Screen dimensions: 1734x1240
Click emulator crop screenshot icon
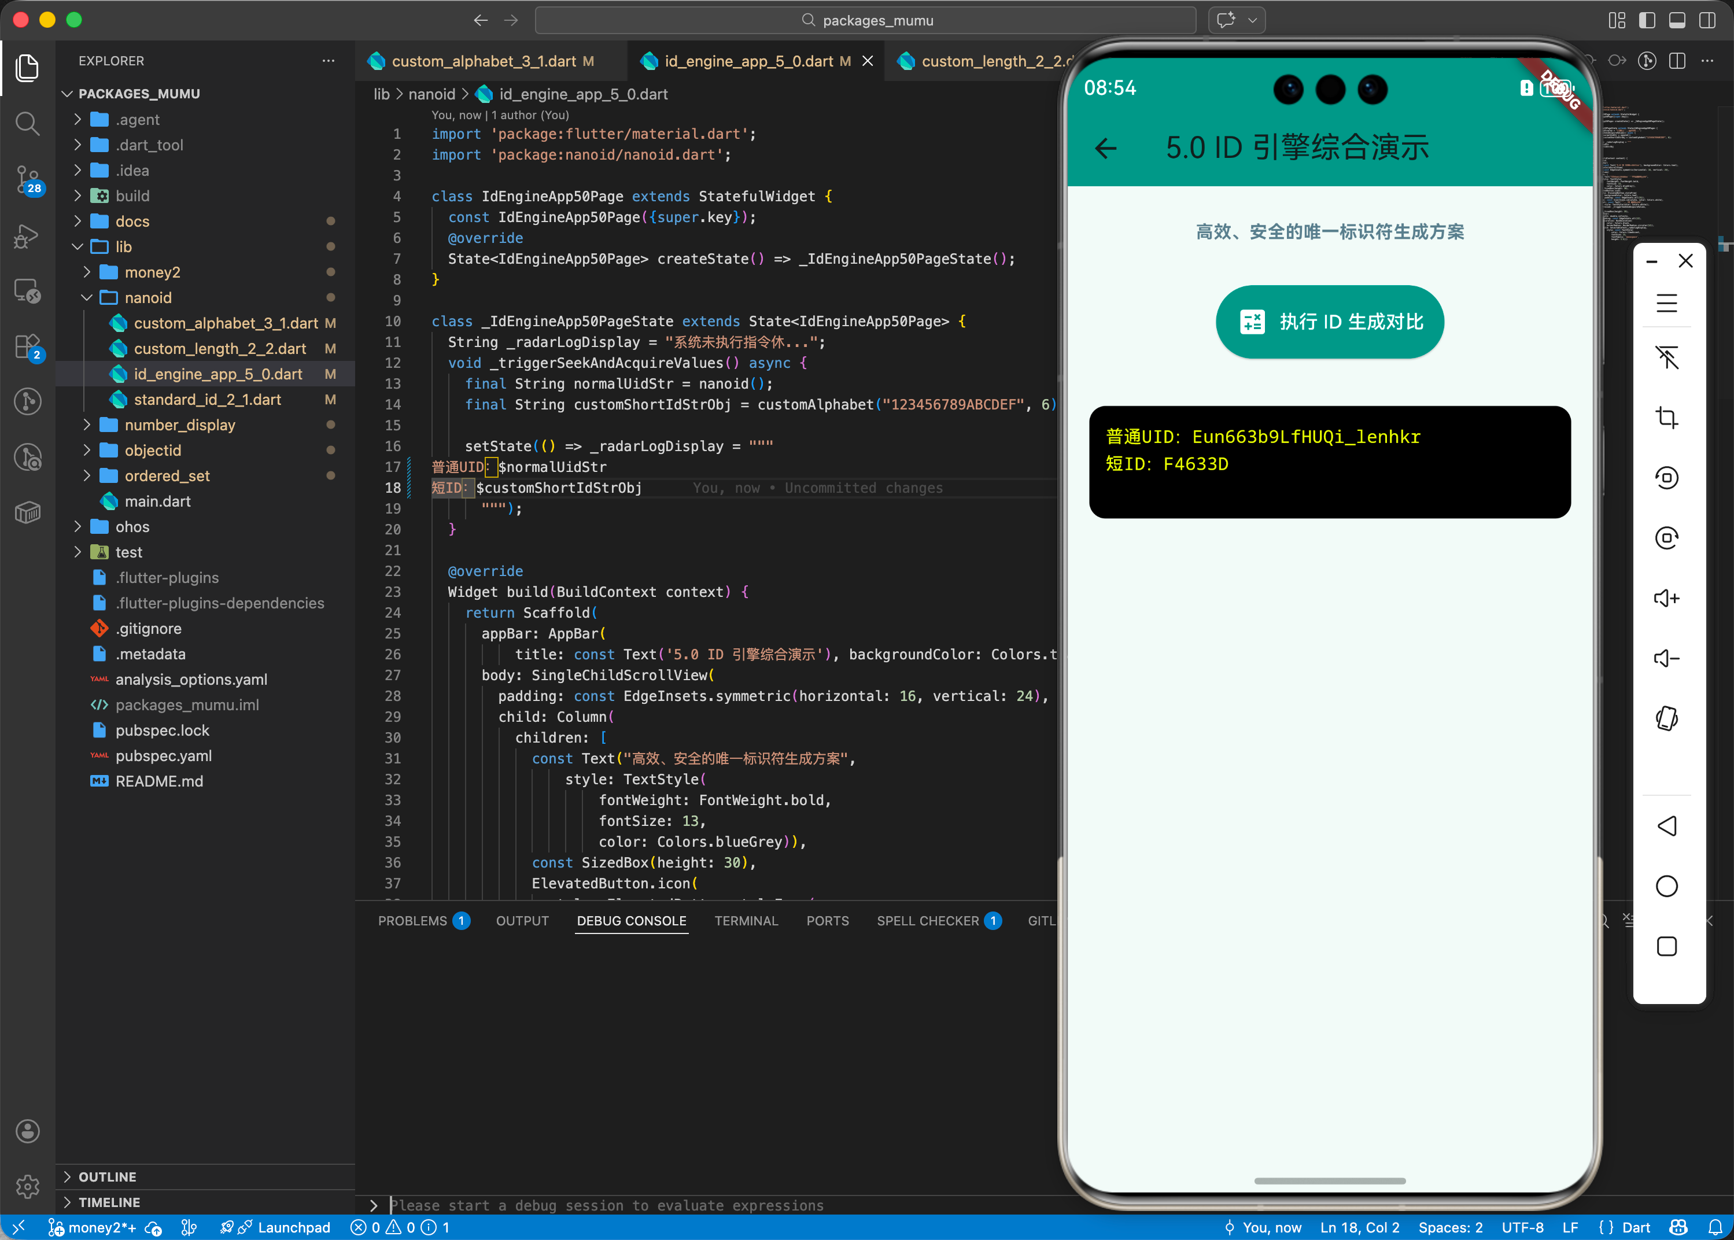(x=1666, y=418)
